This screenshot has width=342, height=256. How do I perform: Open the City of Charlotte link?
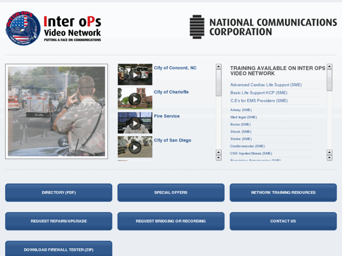coord(171,92)
